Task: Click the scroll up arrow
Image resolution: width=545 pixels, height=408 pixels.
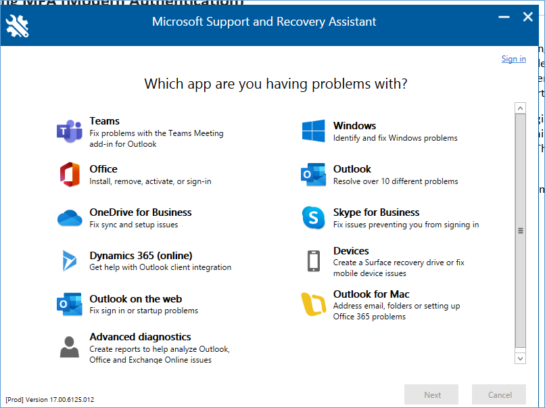Action: coord(521,108)
